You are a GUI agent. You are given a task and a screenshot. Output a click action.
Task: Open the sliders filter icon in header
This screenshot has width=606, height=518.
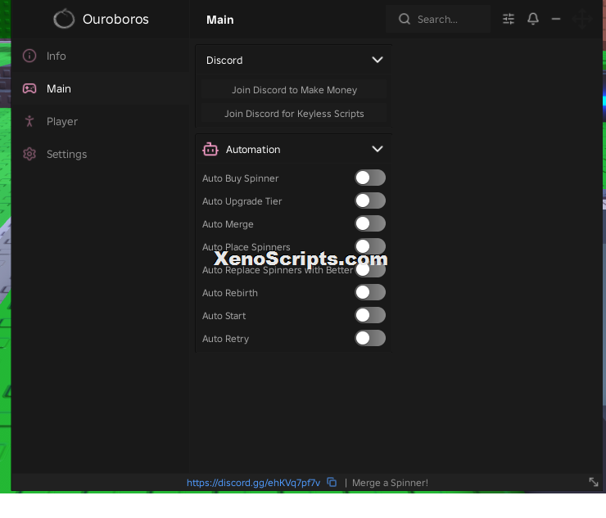pyautogui.click(x=509, y=19)
